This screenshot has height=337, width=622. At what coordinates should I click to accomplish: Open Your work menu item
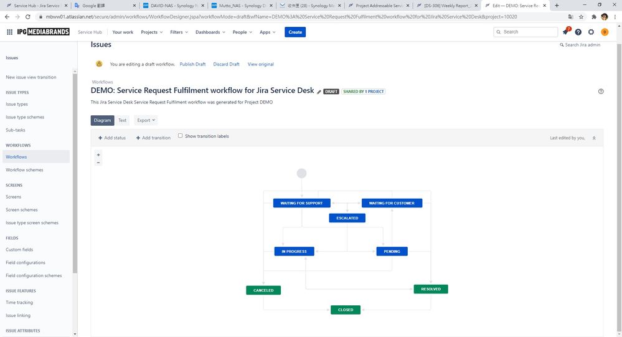[x=123, y=32]
